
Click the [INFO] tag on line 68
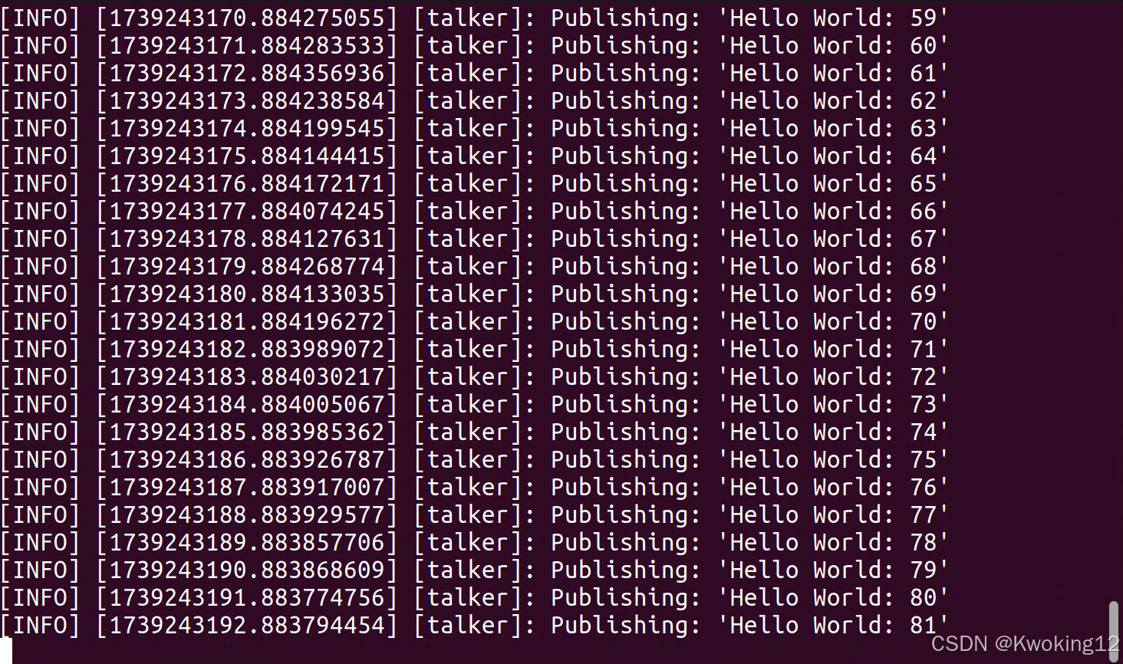tap(40, 266)
